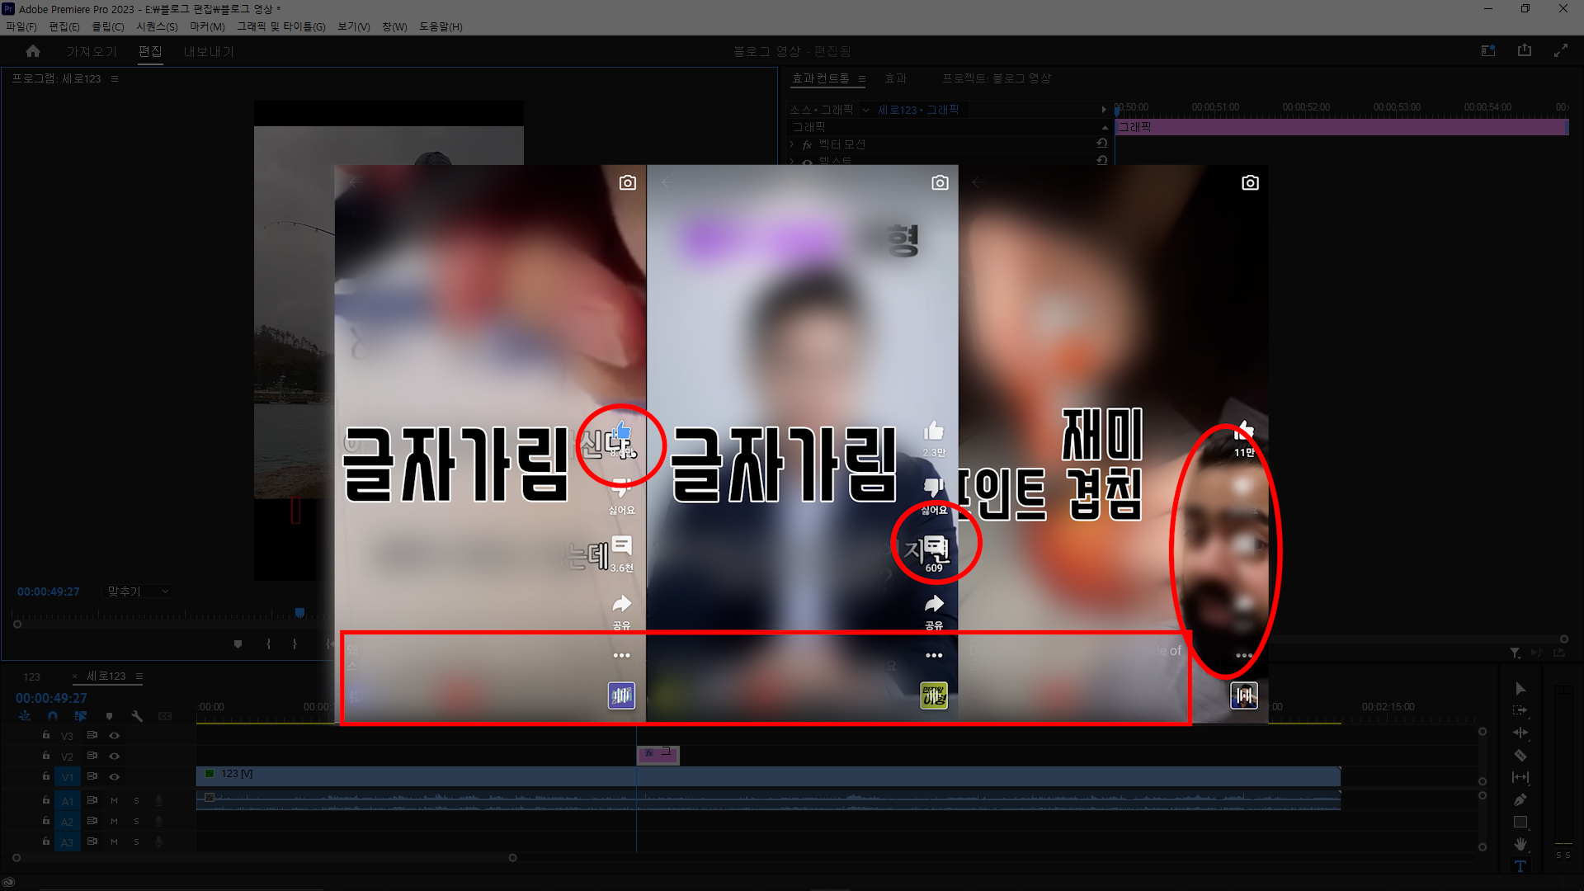Select the Razor tool
The image size is (1584, 891).
click(x=1520, y=755)
